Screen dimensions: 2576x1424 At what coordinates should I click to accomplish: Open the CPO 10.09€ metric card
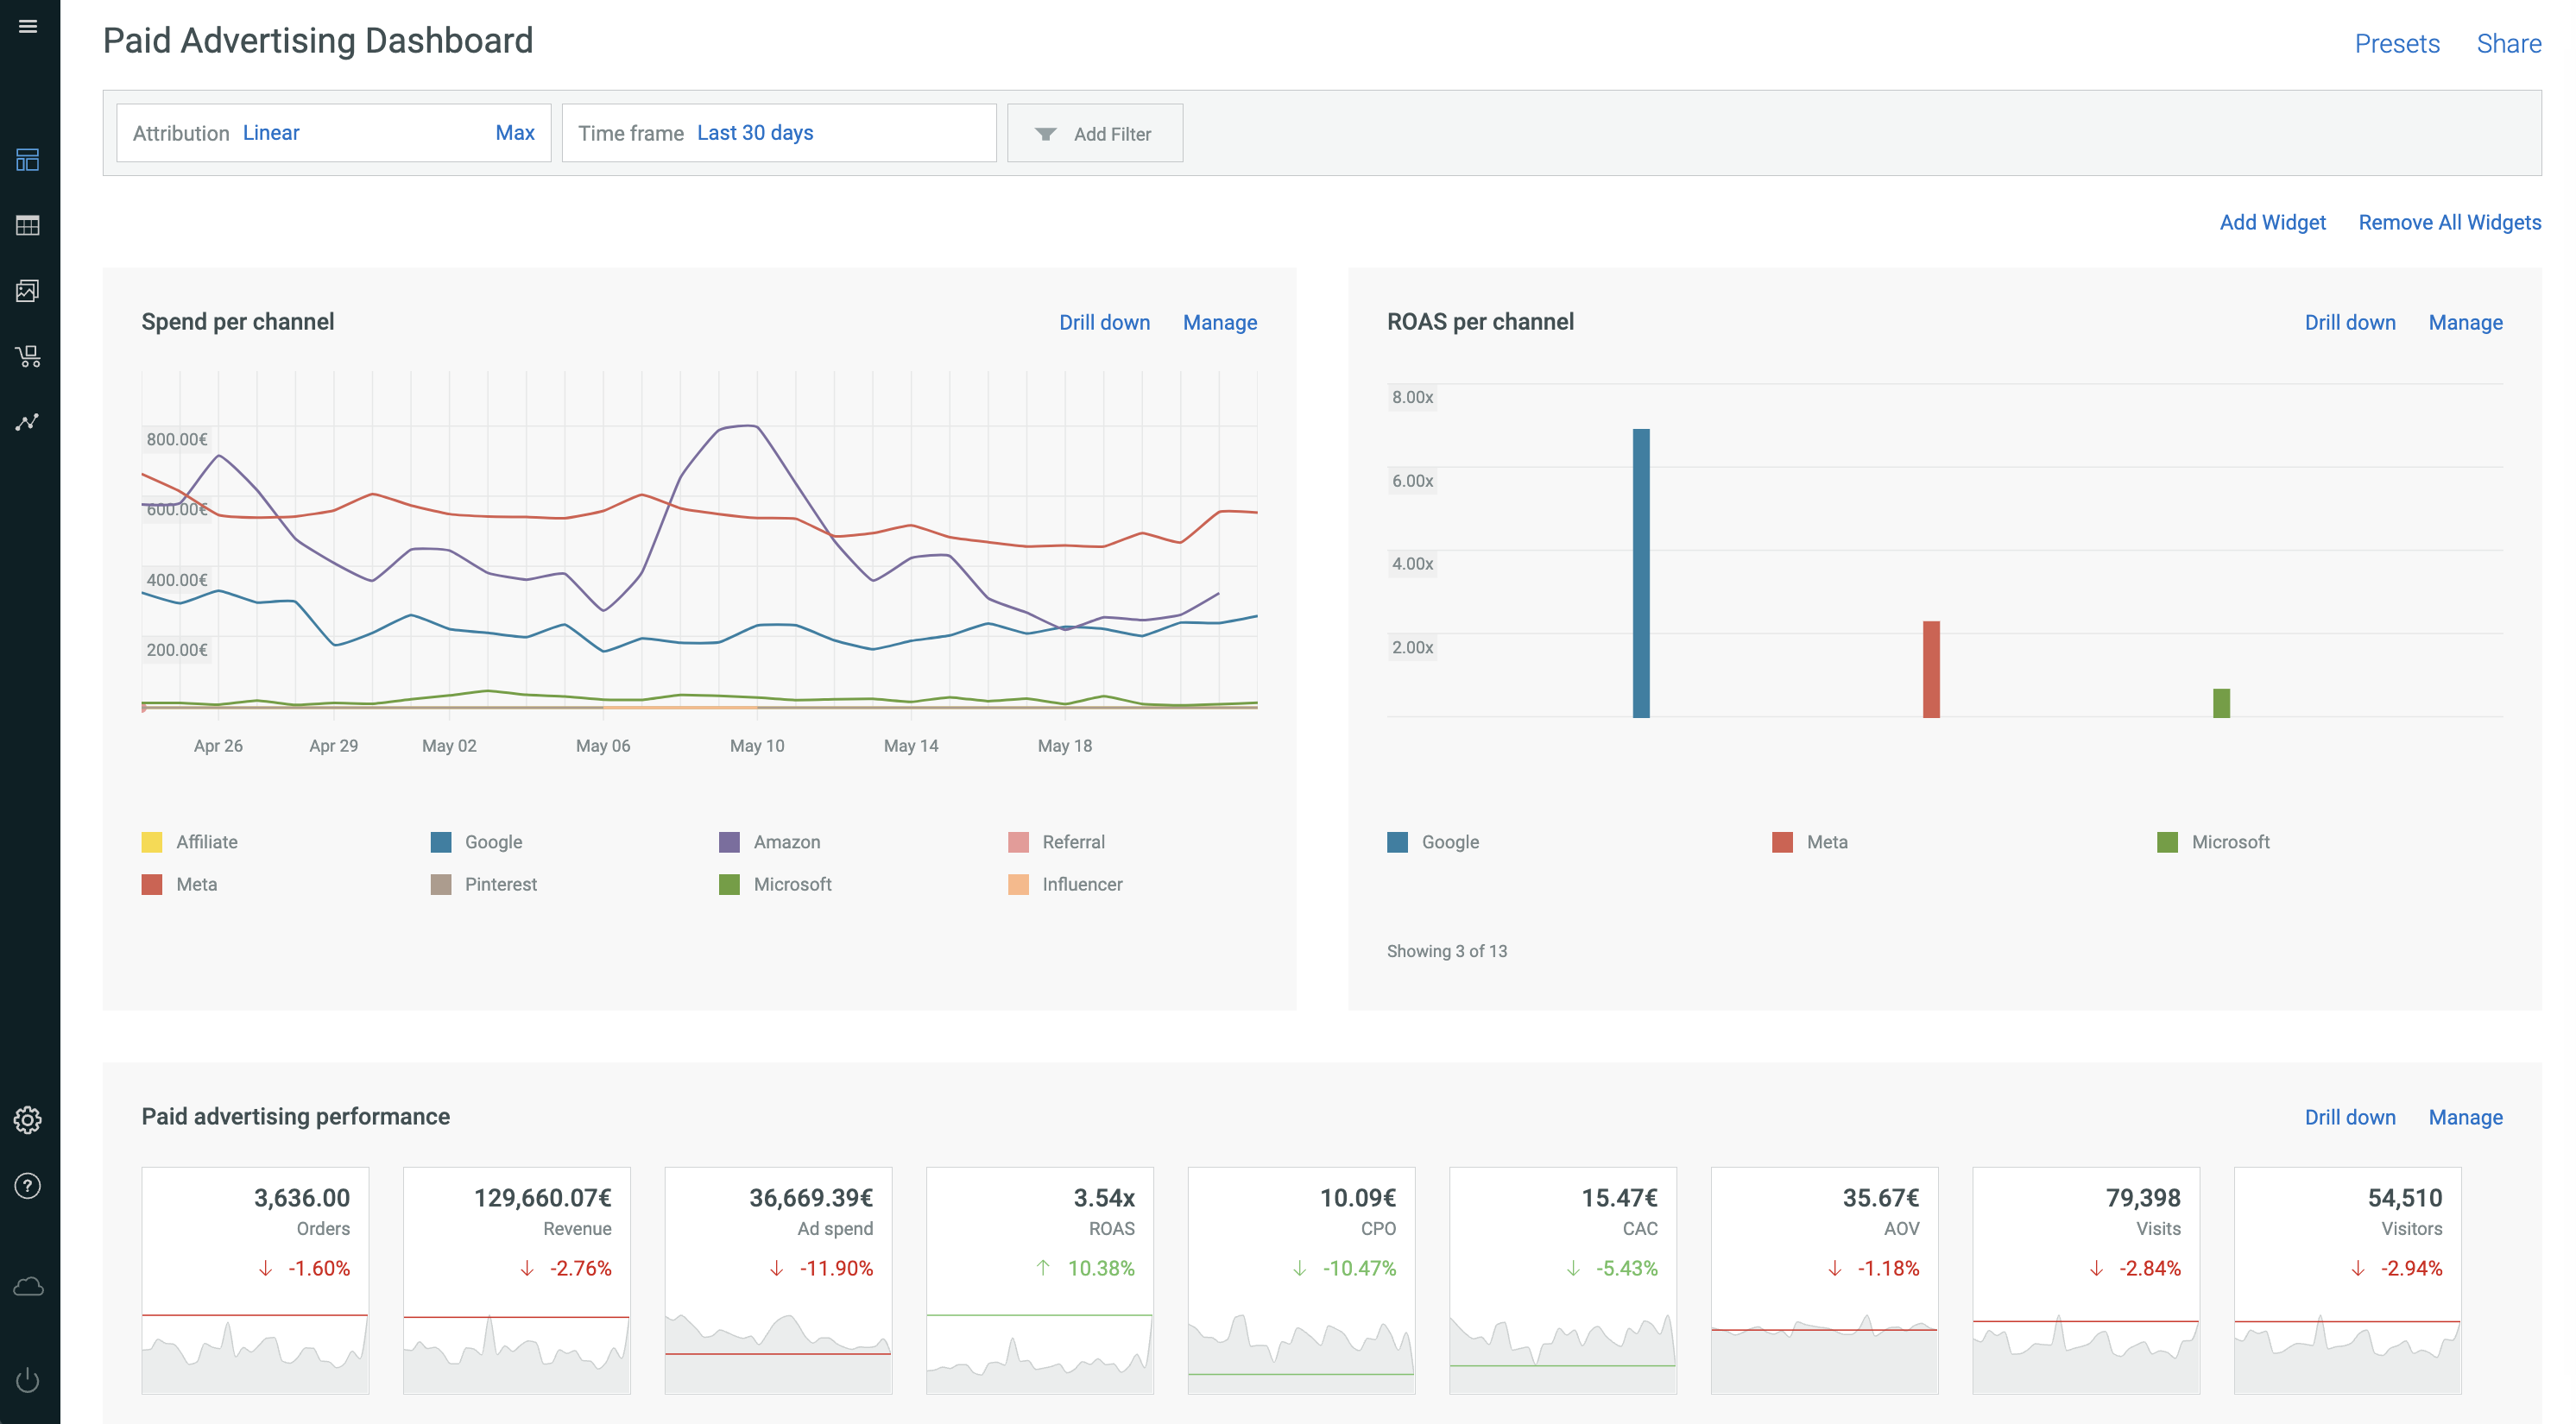tap(1301, 1280)
